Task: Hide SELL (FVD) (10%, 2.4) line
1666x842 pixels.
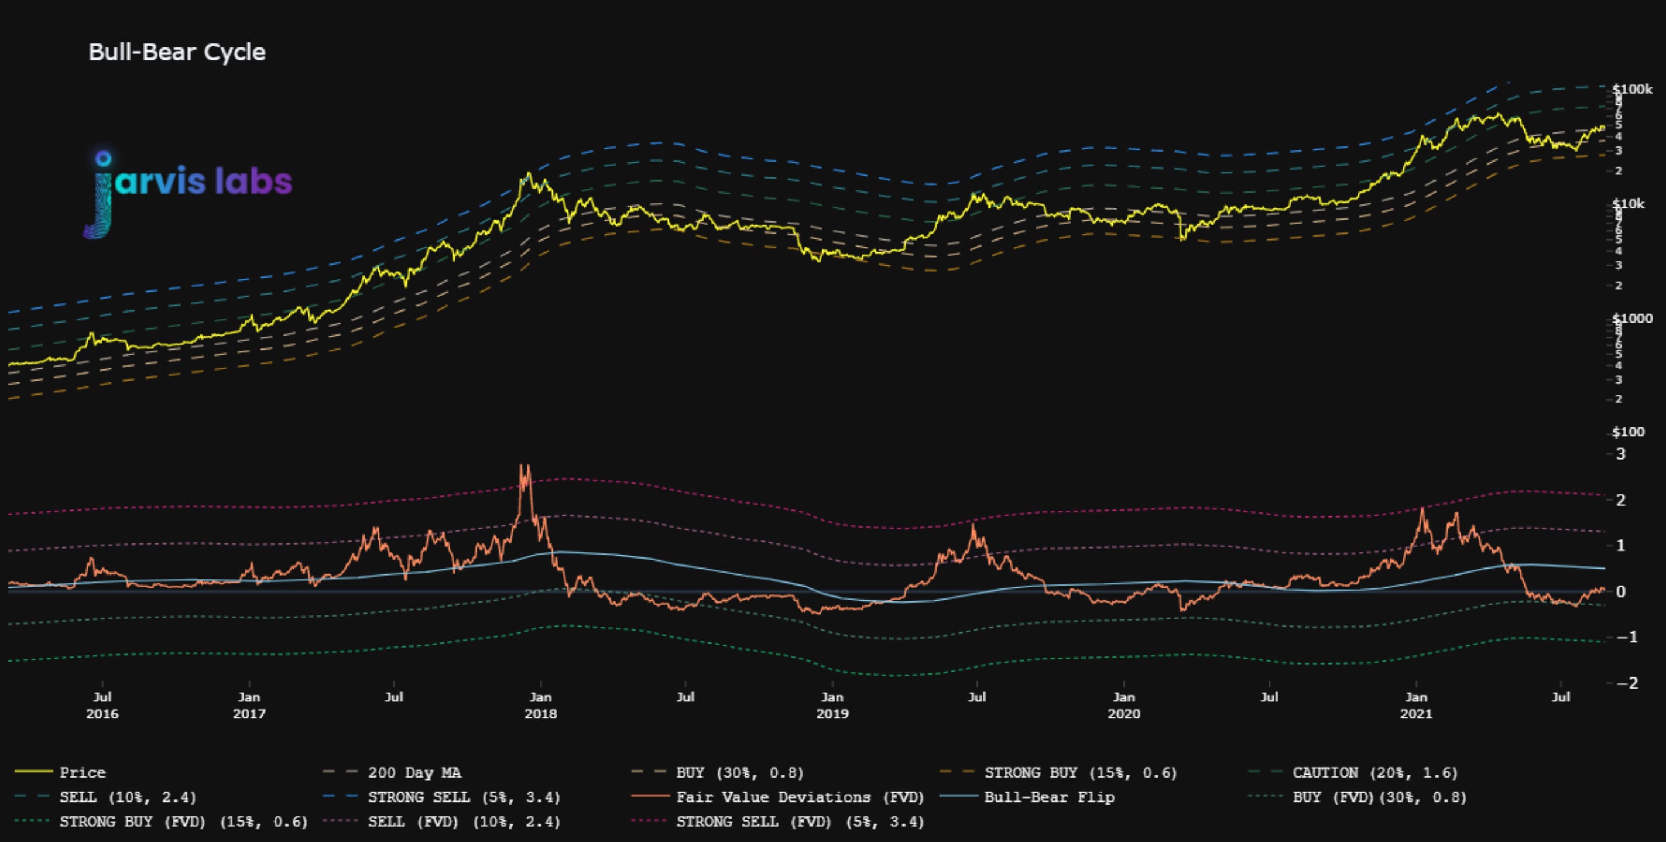Action: 464,822
